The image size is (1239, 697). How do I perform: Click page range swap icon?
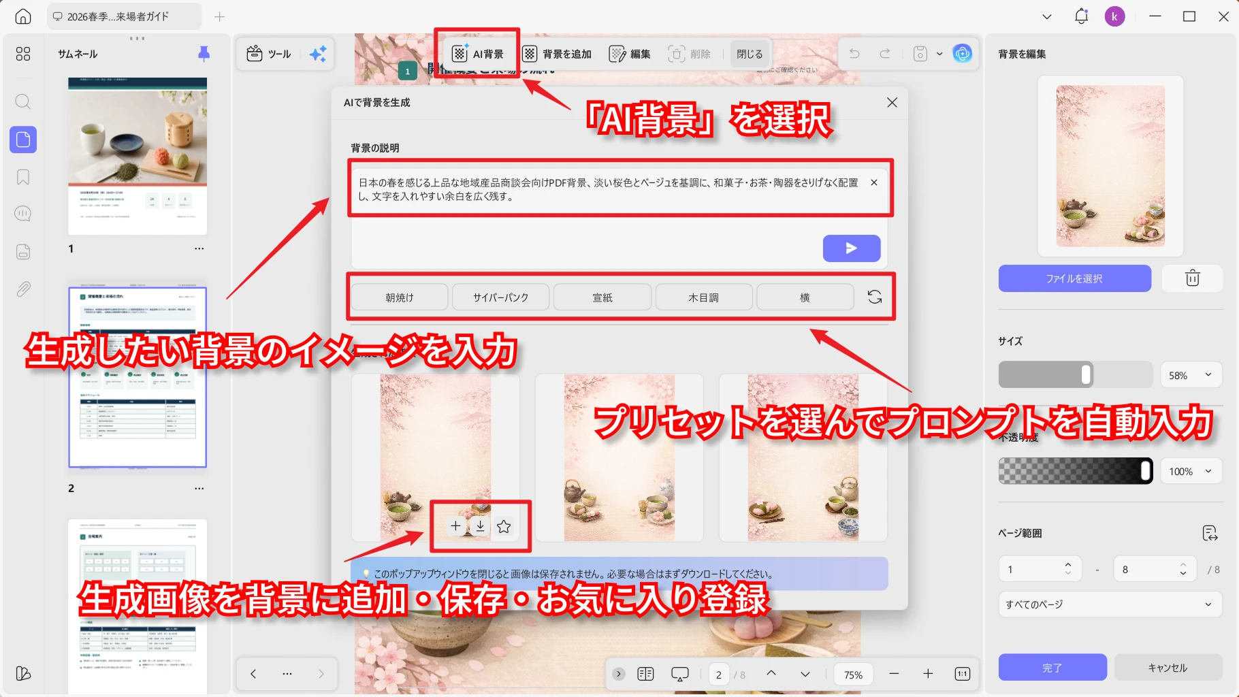[1210, 533]
